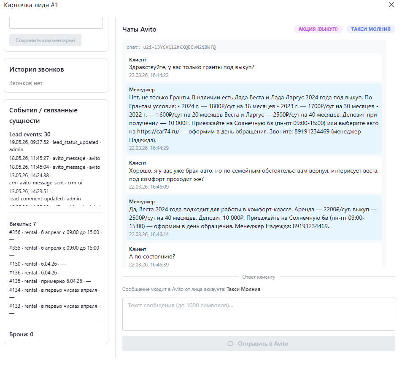This screenshot has width=402, height=370.
Task: Click timestamp 22.03.26, 16:46:09
Action: pyautogui.click(x=149, y=187)
